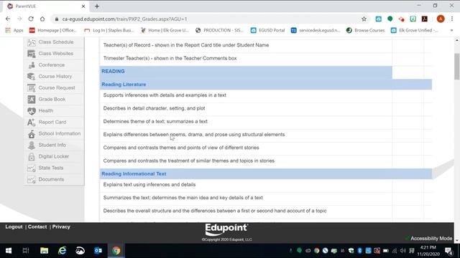Open Class Schedule sidebar icon

pos(32,42)
